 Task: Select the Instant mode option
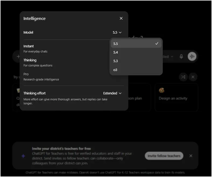tap(66, 49)
